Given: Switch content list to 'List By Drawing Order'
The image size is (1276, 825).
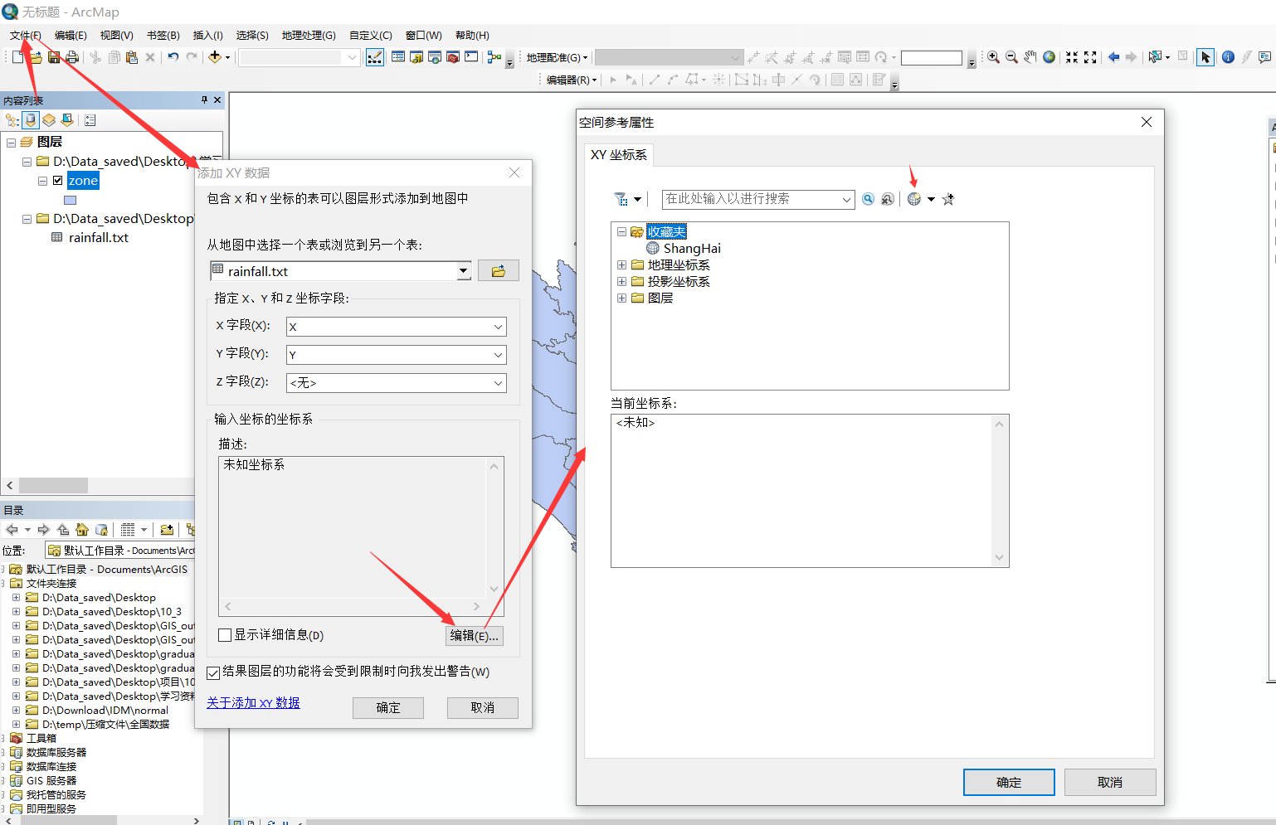Looking at the screenshot, I should pyautogui.click(x=12, y=119).
